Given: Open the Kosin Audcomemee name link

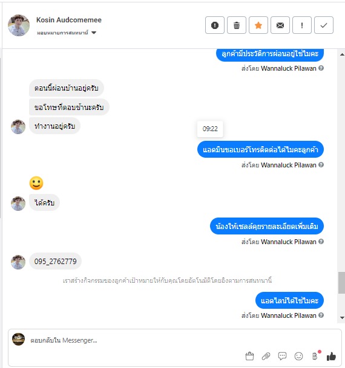Looking at the screenshot, I should coord(69,20).
